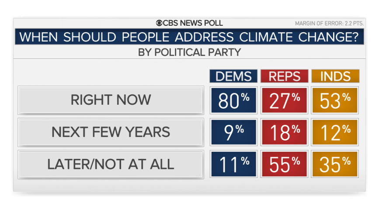Click the blue 80% Dems cell
The height and width of the screenshot is (213, 379).
tap(233, 100)
